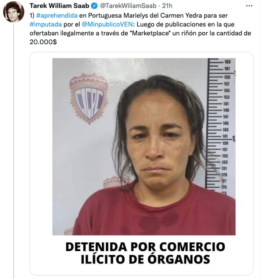
Task: Click the CICPC shield logo in photo
Action: pyautogui.click(x=88, y=99)
